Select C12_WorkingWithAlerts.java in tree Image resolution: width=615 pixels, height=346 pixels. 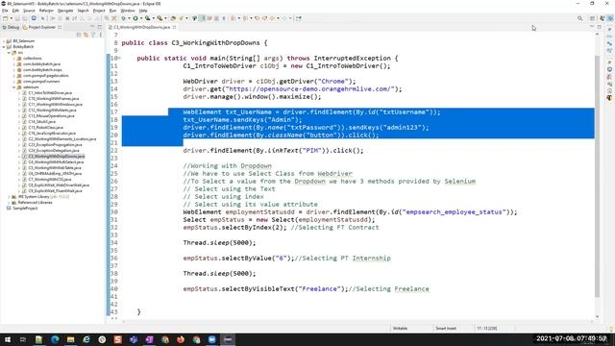[x=52, y=111]
